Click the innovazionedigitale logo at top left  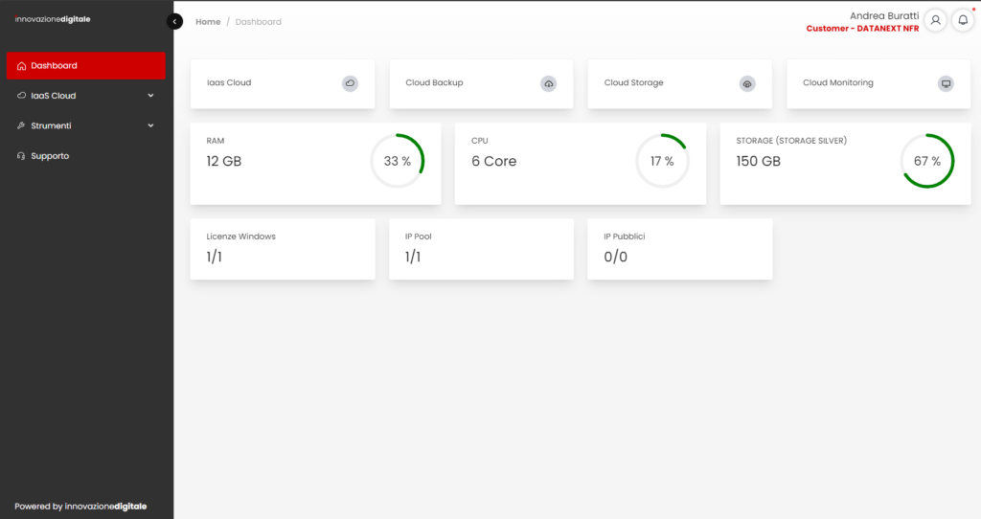pos(53,19)
